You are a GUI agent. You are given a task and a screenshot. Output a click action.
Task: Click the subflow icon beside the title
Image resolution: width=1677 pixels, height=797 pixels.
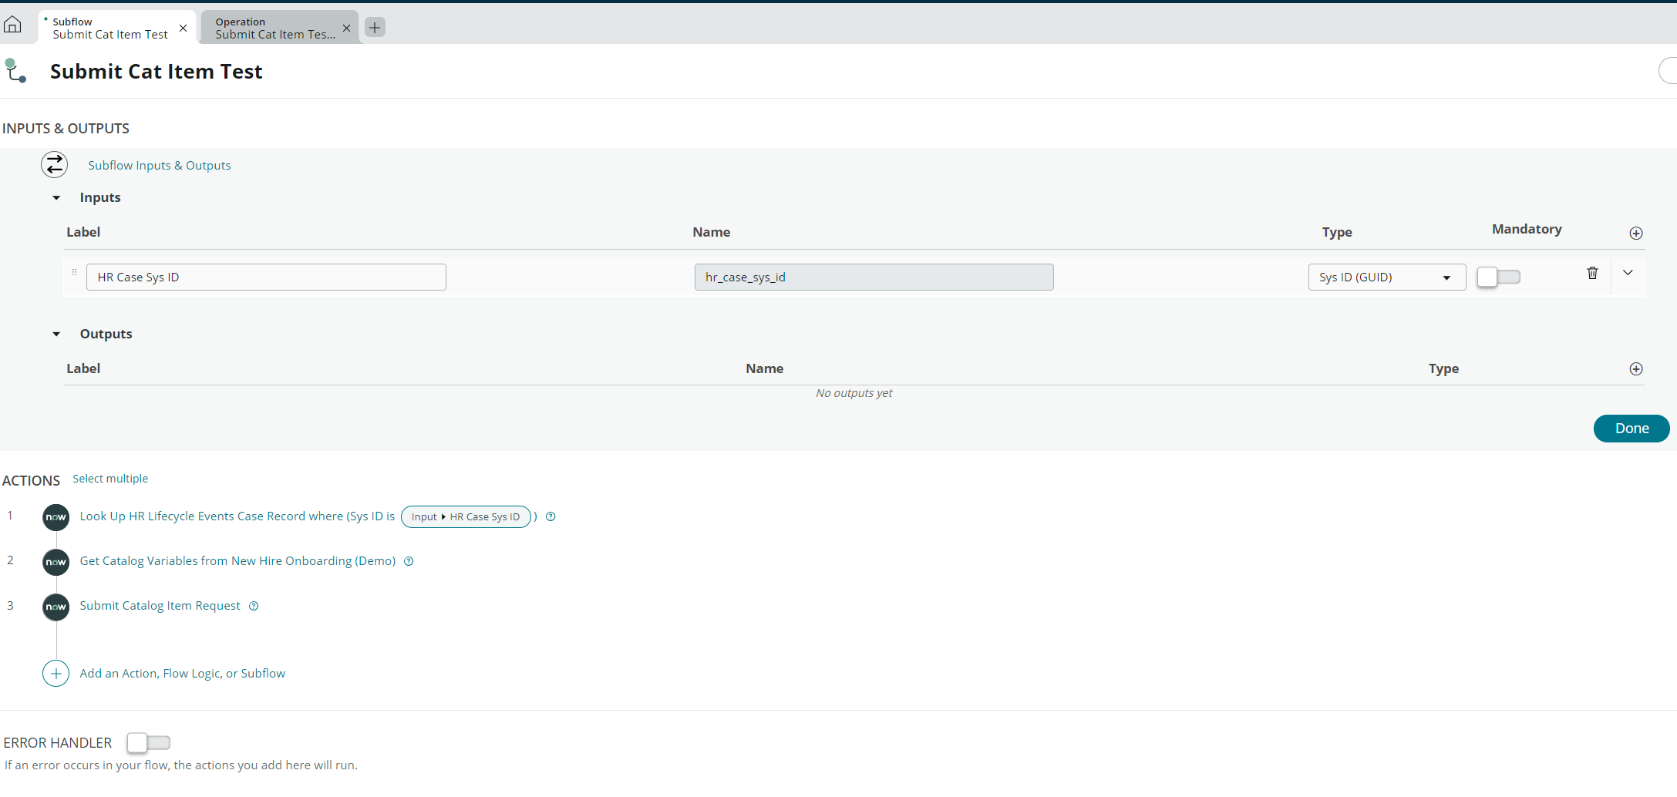(15, 71)
